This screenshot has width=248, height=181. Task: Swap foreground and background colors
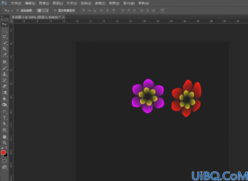pos(6,147)
